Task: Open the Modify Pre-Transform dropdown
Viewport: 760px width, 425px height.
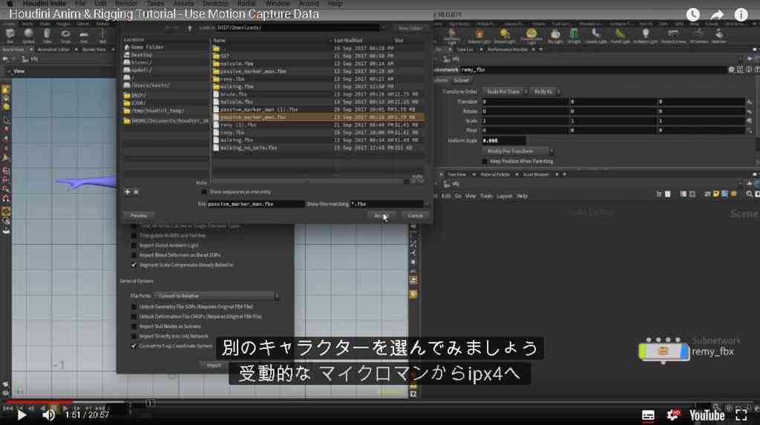Action: (x=517, y=151)
